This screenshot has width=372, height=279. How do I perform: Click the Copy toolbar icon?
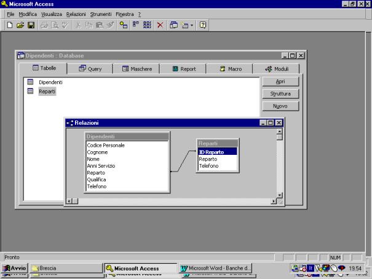(x=89, y=25)
